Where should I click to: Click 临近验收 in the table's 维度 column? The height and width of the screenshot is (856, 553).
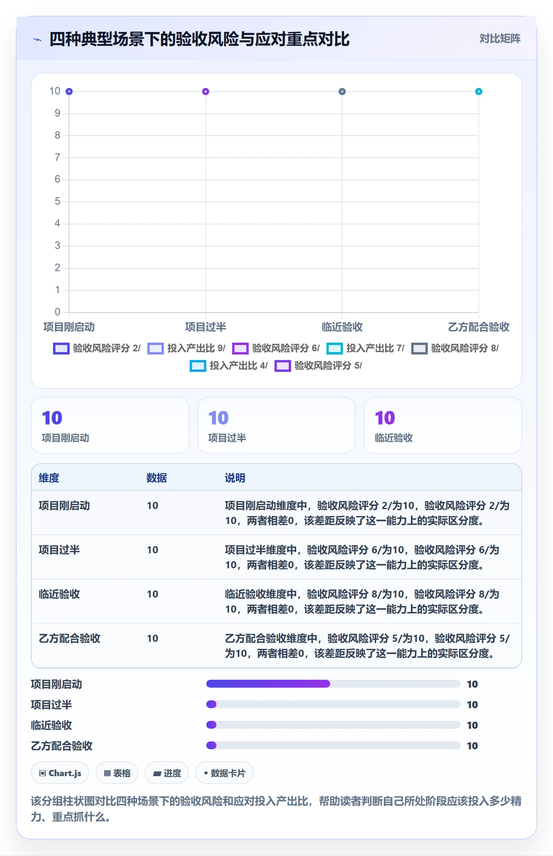tap(59, 594)
